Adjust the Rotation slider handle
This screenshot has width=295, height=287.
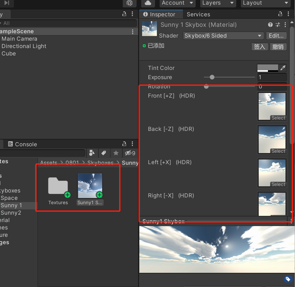[x=206, y=86]
